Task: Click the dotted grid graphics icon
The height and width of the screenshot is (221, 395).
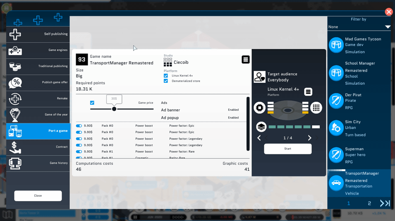Action: pos(316,108)
